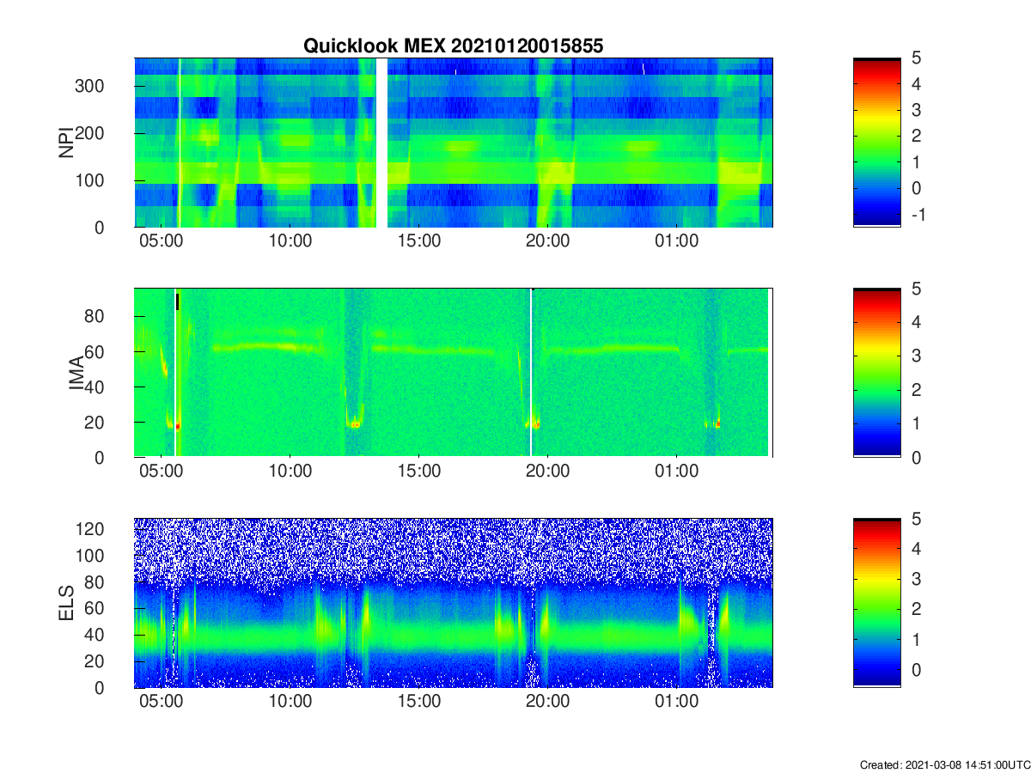Click "15:00" under the NPI plot
This screenshot has height=773, width=1031.
click(x=419, y=241)
